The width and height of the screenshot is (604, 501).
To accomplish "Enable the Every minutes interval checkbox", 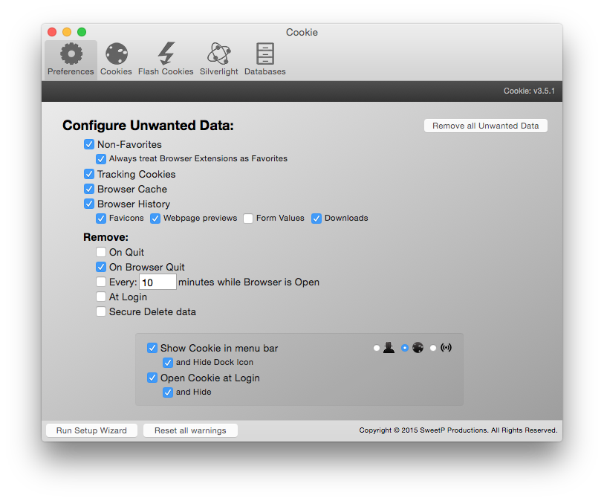I will 101,282.
